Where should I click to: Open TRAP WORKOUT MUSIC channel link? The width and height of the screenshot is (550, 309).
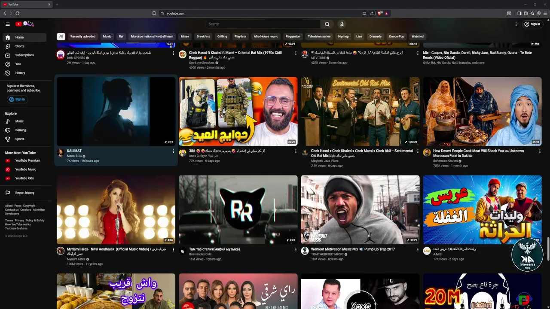coord(327,254)
